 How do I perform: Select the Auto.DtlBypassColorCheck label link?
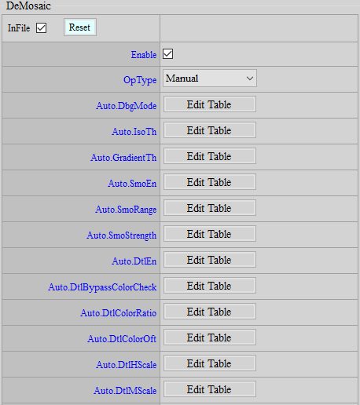click(102, 287)
